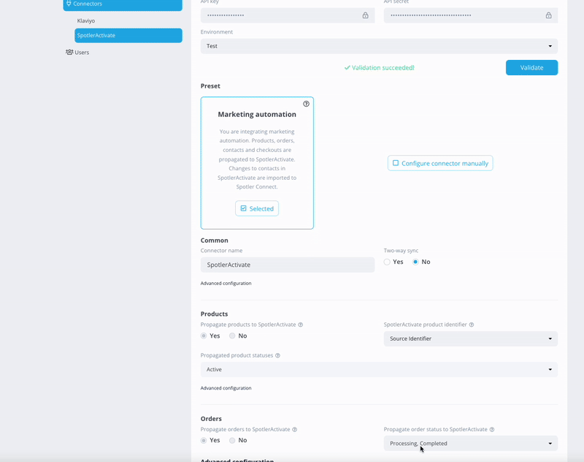
Task: Click the Preset section heading
Action: coord(210,86)
